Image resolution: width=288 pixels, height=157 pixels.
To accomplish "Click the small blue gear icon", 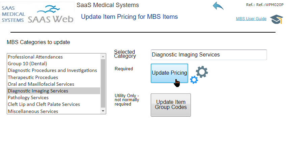I will tap(194, 80).
